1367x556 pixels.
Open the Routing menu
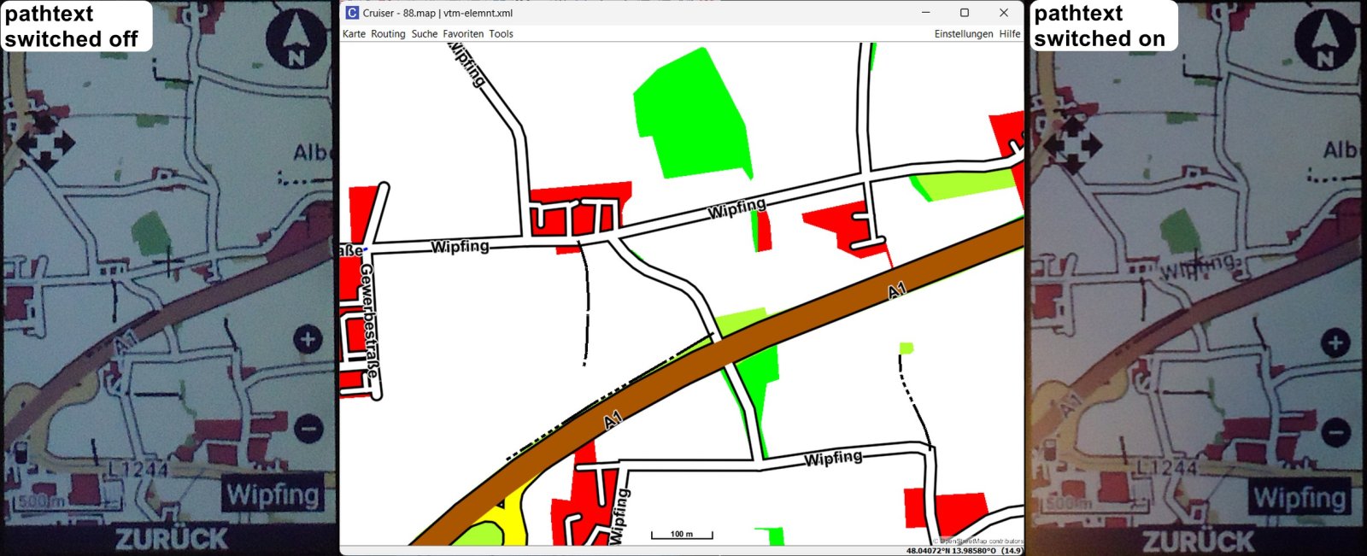(388, 34)
